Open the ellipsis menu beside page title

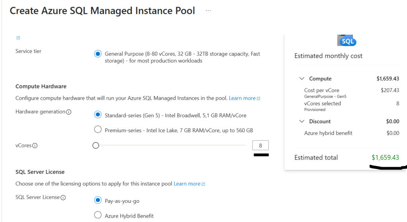tap(208, 11)
